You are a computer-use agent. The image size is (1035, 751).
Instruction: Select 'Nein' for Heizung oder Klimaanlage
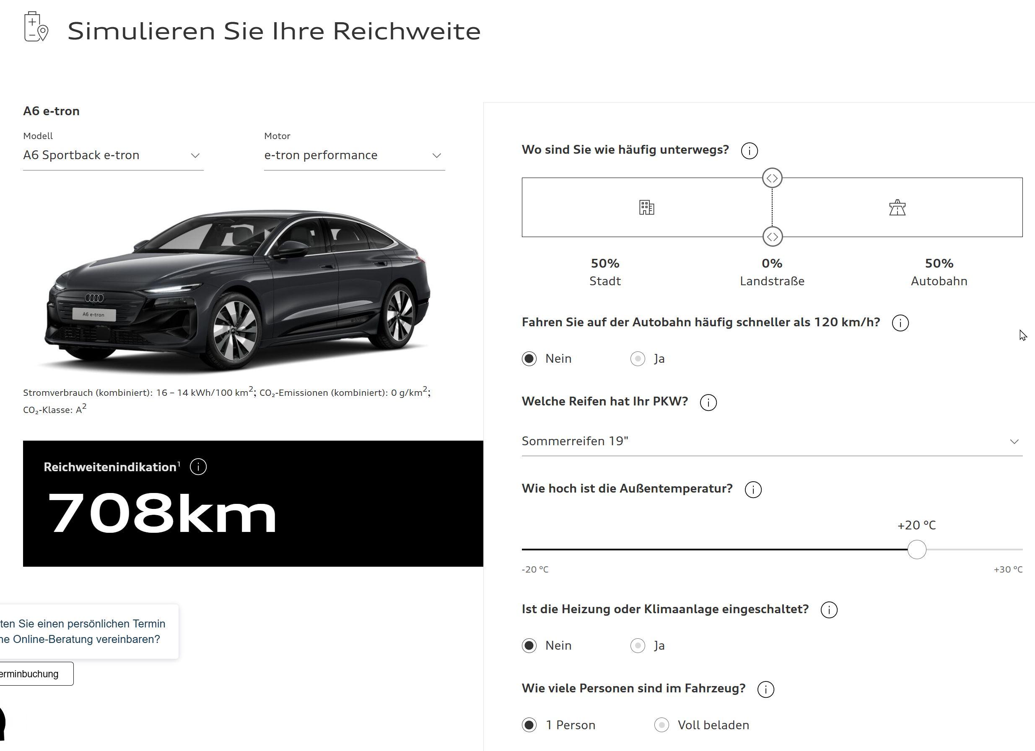coord(529,646)
